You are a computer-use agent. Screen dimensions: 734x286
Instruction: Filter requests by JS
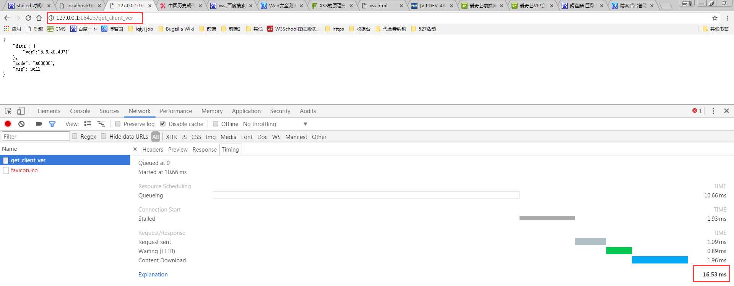pos(184,137)
